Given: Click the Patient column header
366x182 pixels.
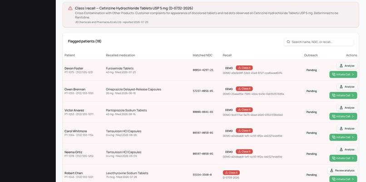Looking at the screenshot, I should point(69,55).
